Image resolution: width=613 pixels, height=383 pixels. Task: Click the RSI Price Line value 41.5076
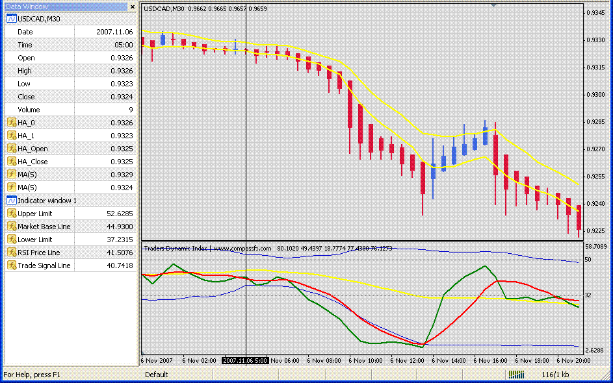click(120, 253)
